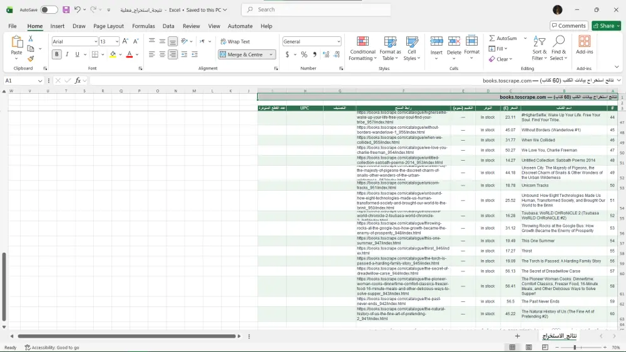Switch to Data tab
This screenshot has width=626, height=352.
pyautogui.click(x=168, y=26)
